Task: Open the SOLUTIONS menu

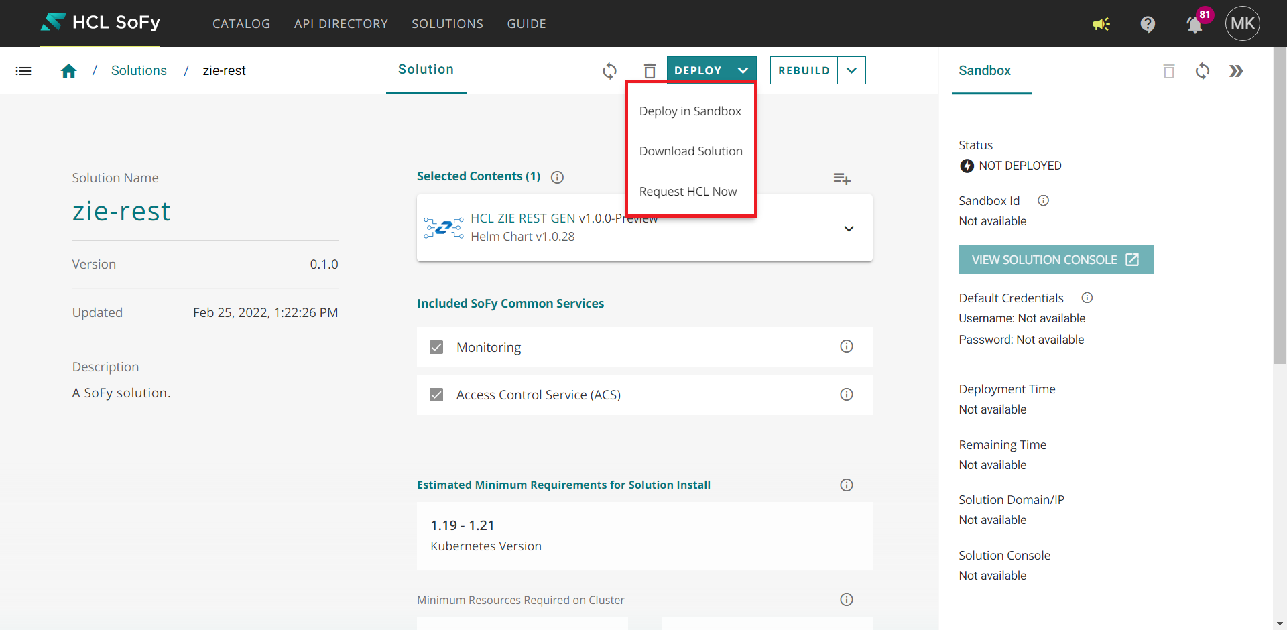Action: tap(447, 24)
